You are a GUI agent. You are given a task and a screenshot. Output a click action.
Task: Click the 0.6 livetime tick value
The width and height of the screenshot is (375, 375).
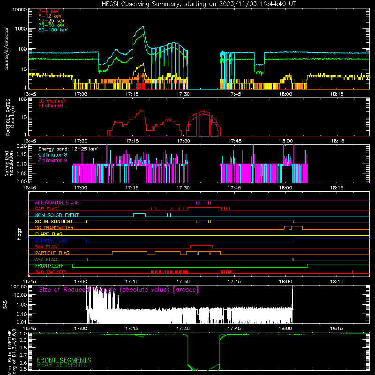point(23,363)
